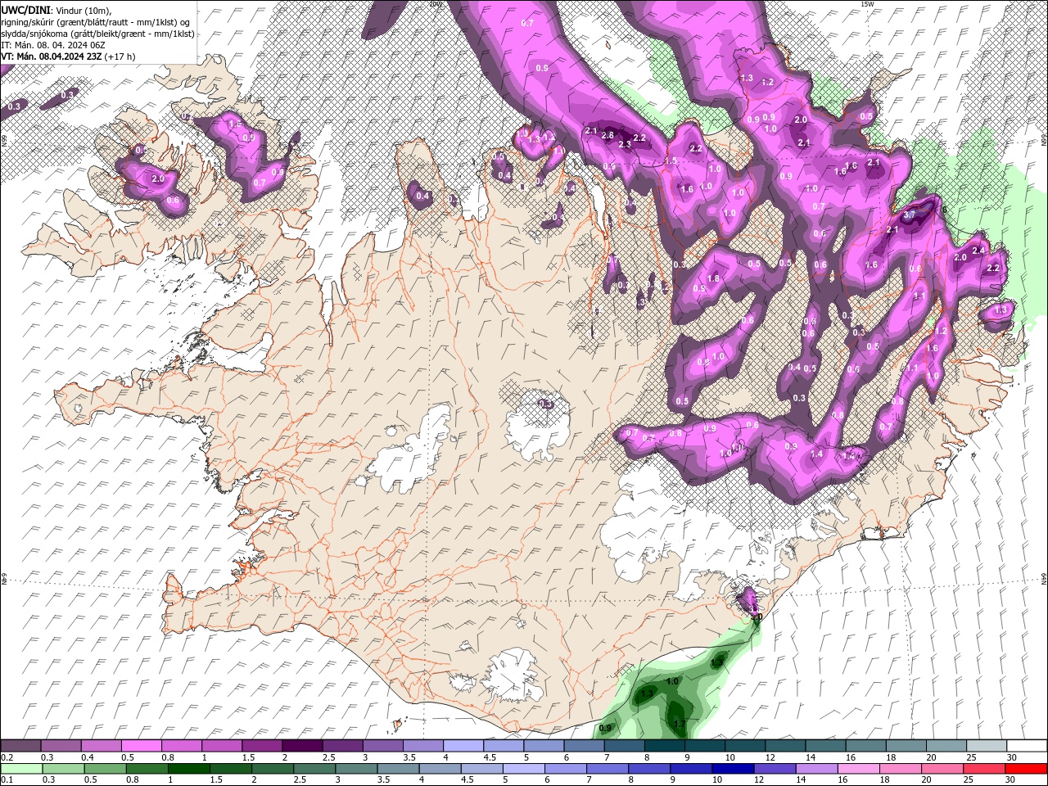Viewport: 1048px width, 786px height.
Task: Click the pale mint first swatch of the rain scale
Action: click(x=20, y=769)
